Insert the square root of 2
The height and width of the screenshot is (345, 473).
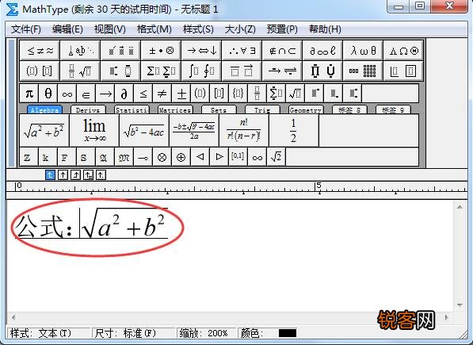(276, 157)
